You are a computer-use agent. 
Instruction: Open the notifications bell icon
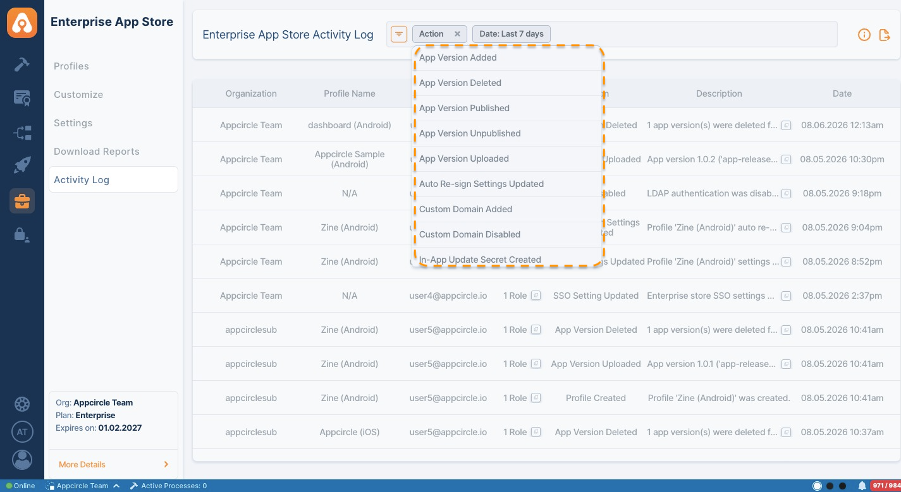pos(862,486)
